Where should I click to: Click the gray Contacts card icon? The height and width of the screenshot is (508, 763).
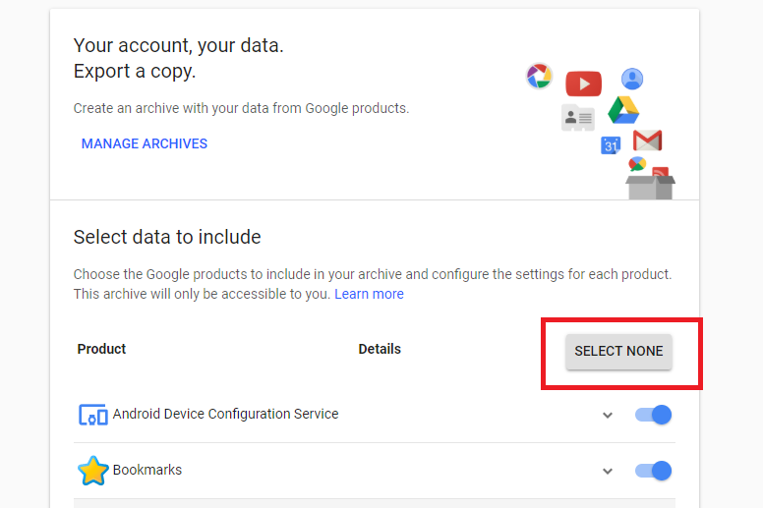(577, 118)
